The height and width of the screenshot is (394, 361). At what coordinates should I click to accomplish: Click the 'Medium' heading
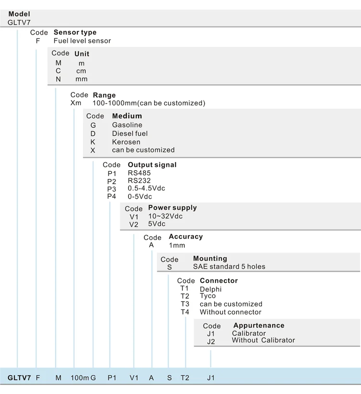(127, 116)
